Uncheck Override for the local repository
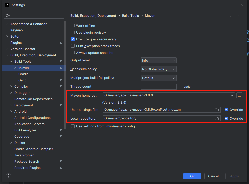249x184 pixels. click(x=226, y=118)
